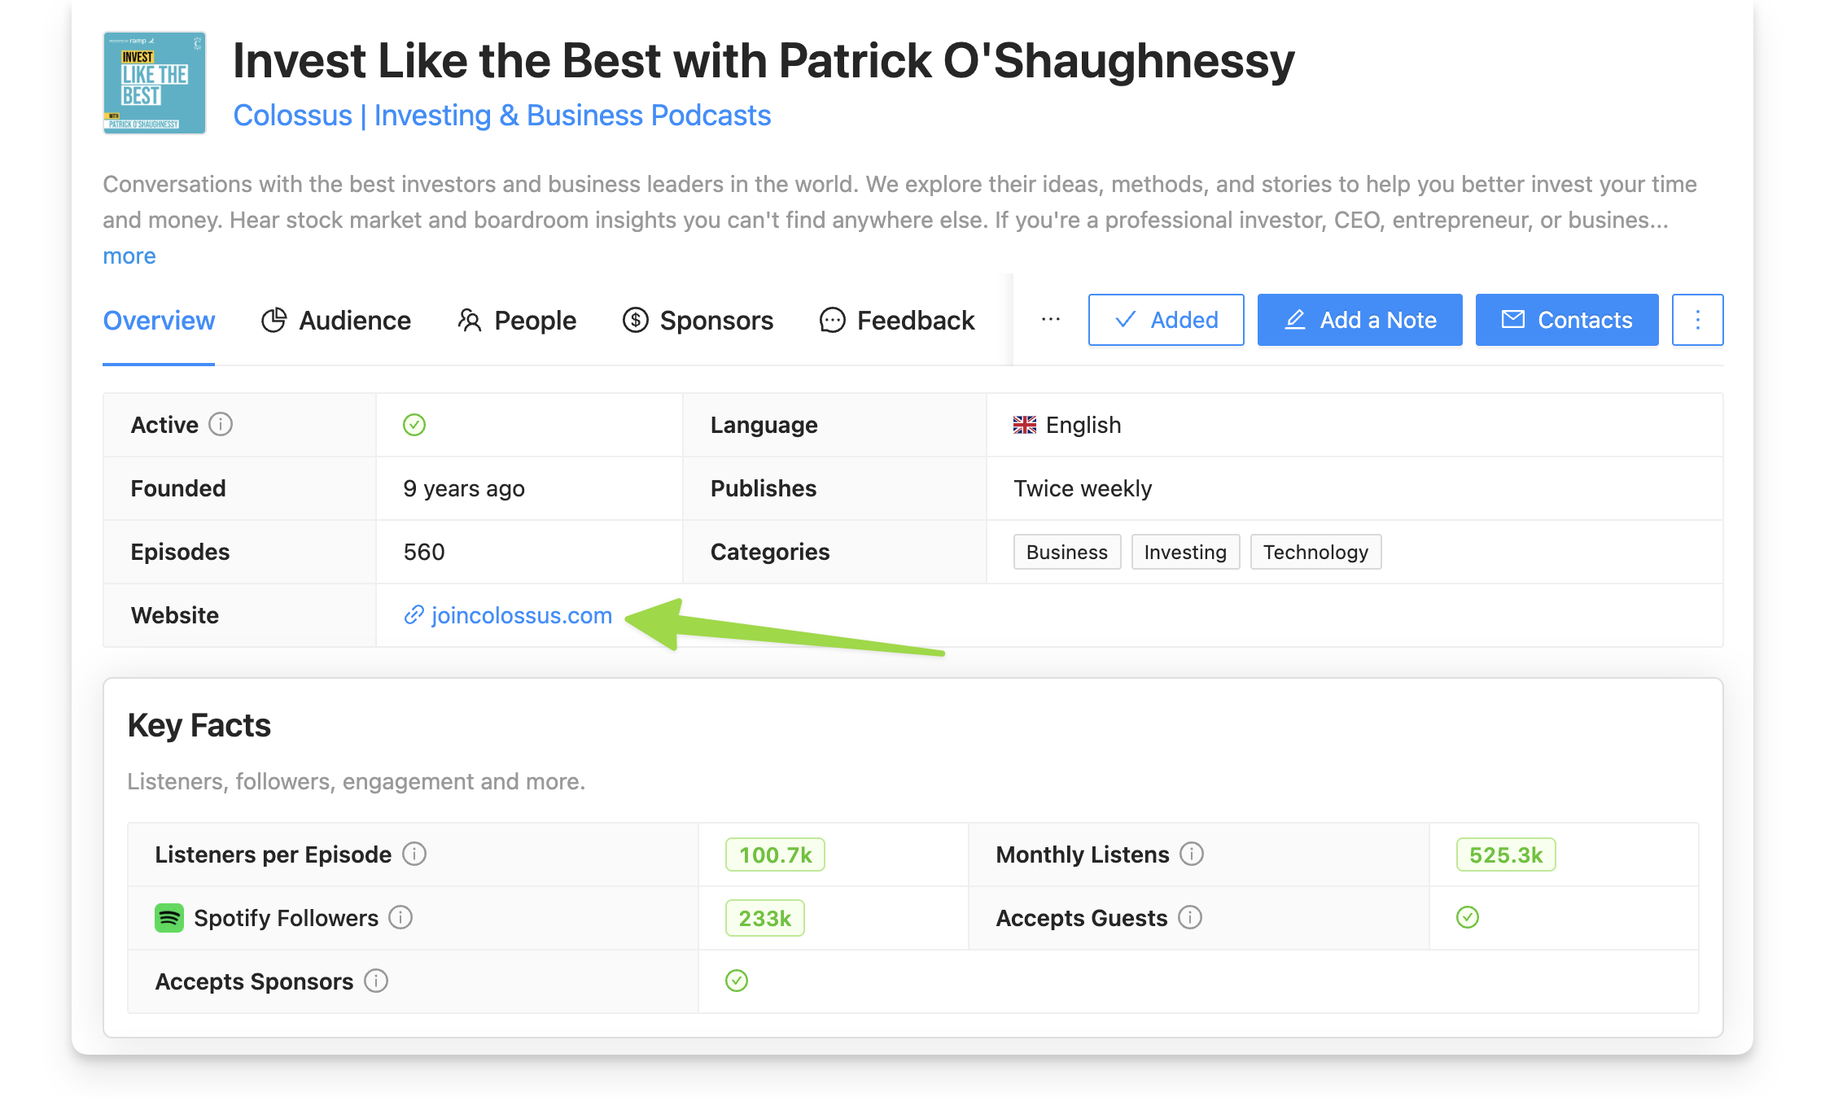Click the 100.7k listeners value badge
Screen dimensions: 1825x1097
point(775,854)
